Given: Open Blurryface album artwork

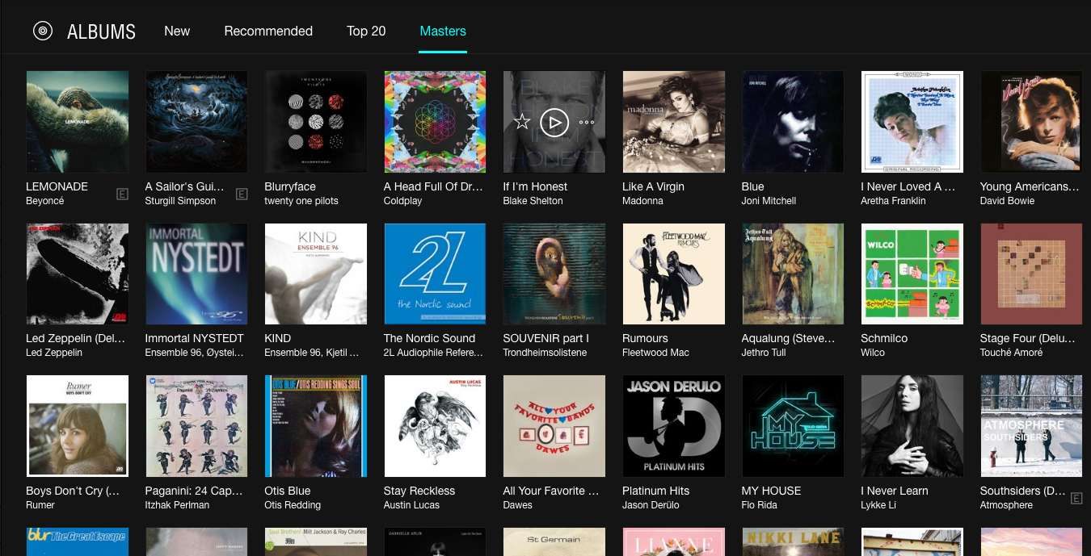Looking at the screenshot, I should coord(316,122).
